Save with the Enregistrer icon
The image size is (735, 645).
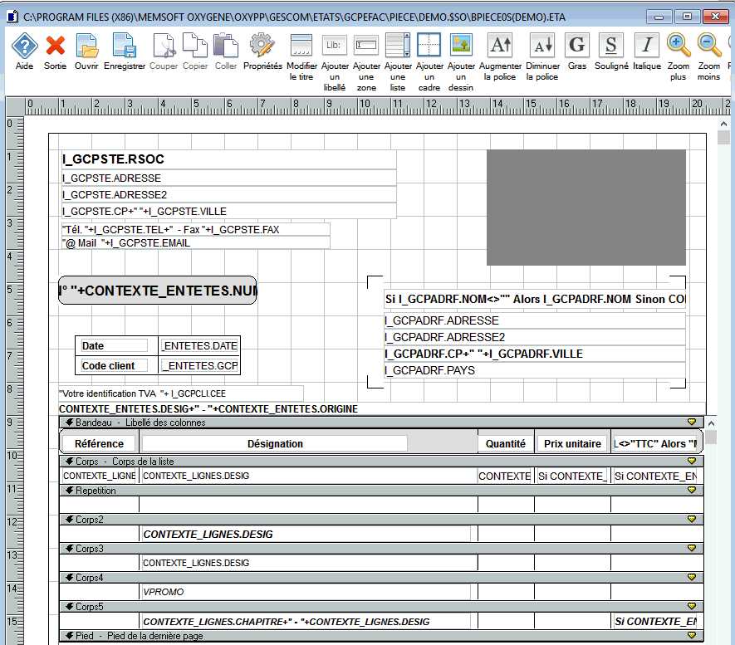click(125, 46)
